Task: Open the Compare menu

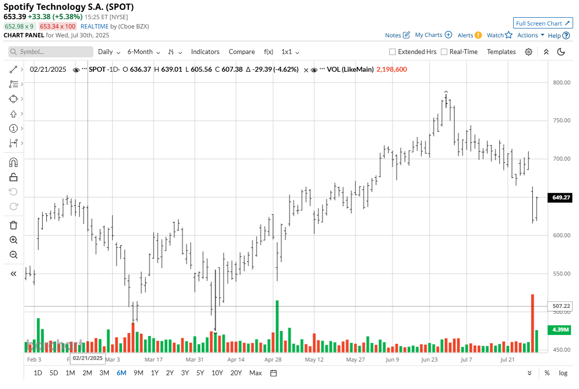Action: click(x=241, y=52)
